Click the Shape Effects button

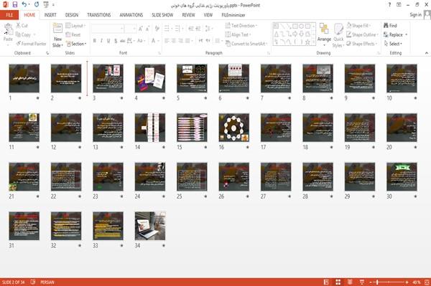click(361, 44)
